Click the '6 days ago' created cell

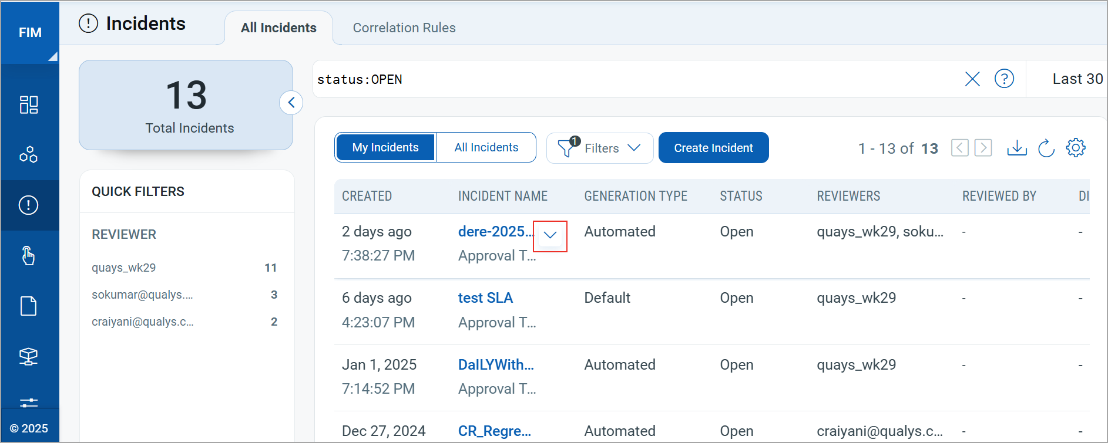coord(377,298)
